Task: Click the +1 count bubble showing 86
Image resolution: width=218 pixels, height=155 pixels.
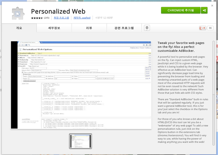Action: click(x=210, y=28)
